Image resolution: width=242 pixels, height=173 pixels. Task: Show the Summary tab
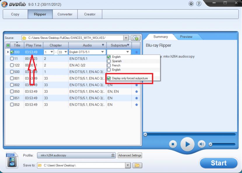(161, 37)
